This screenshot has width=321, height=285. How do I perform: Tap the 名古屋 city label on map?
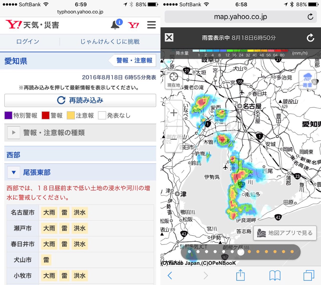(x=252, y=106)
